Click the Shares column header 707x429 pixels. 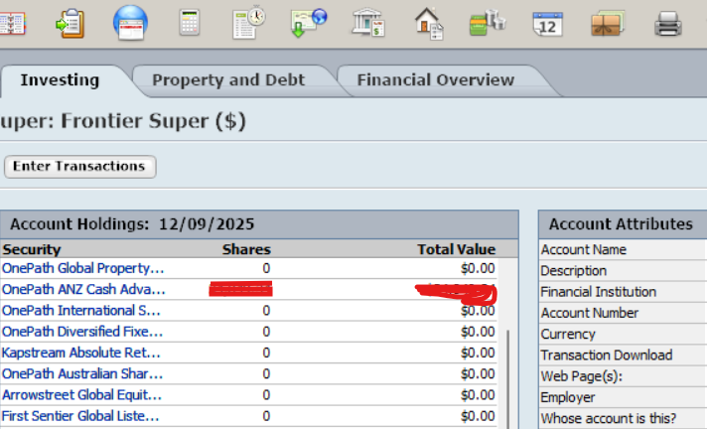click(246, 249)
